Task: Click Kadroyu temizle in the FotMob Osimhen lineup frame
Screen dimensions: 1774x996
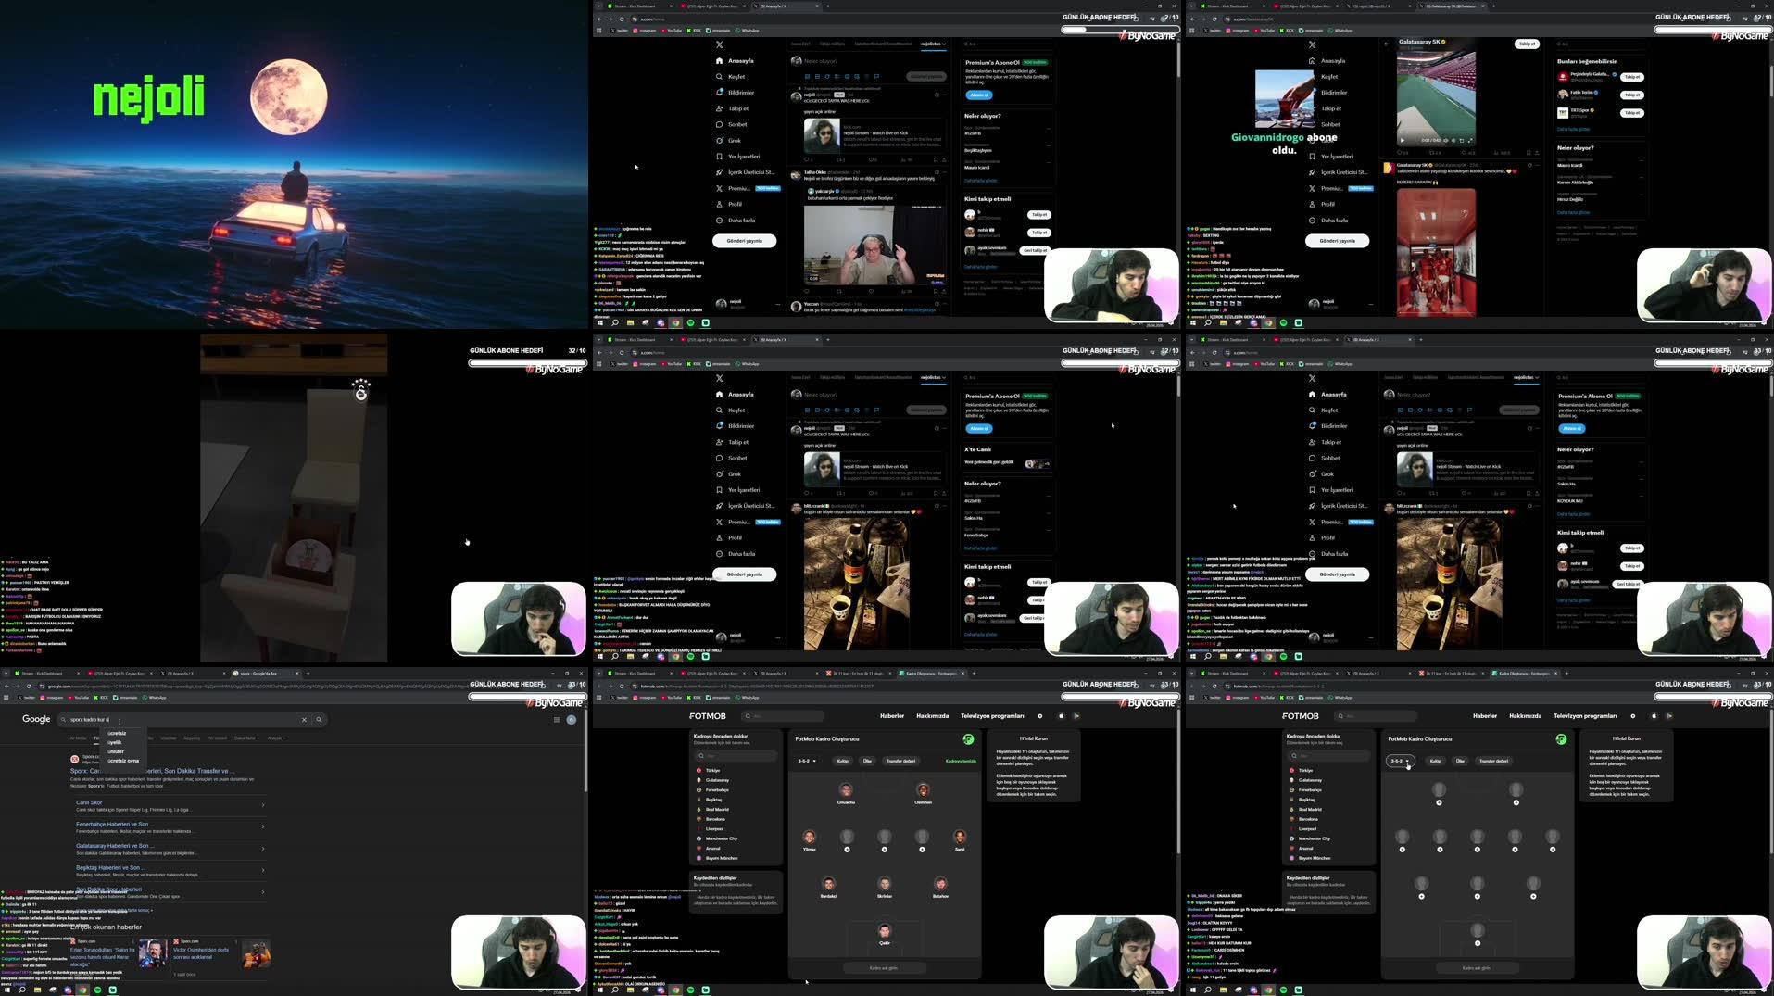Action: 961,762
